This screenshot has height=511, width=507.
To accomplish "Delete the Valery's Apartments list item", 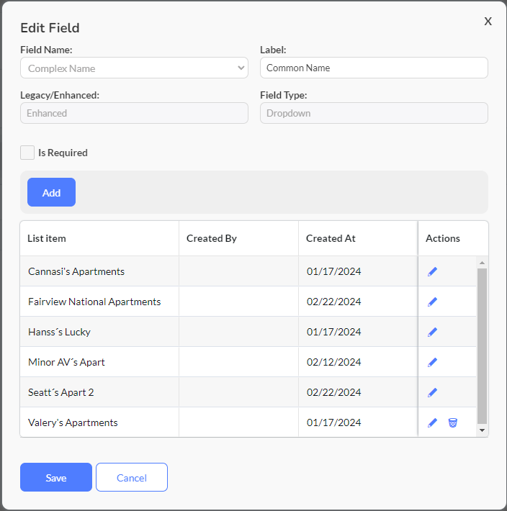I will [452, 422].
